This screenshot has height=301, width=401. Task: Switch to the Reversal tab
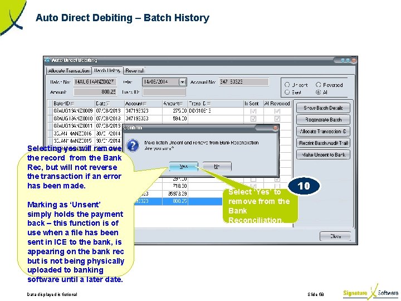tap(135, 71)
